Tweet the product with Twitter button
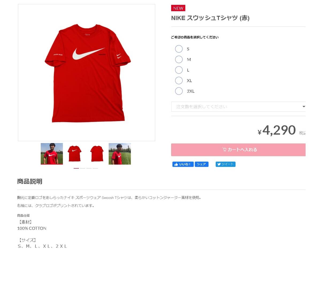321x284 pixels. pyautogui.click(x=226, y=164)
